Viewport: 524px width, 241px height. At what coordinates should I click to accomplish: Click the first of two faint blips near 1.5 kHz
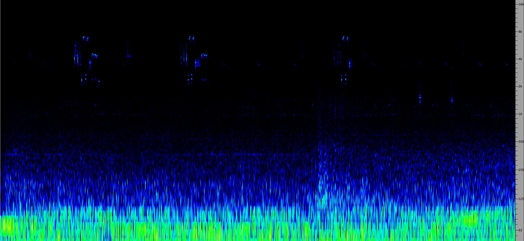420,98
